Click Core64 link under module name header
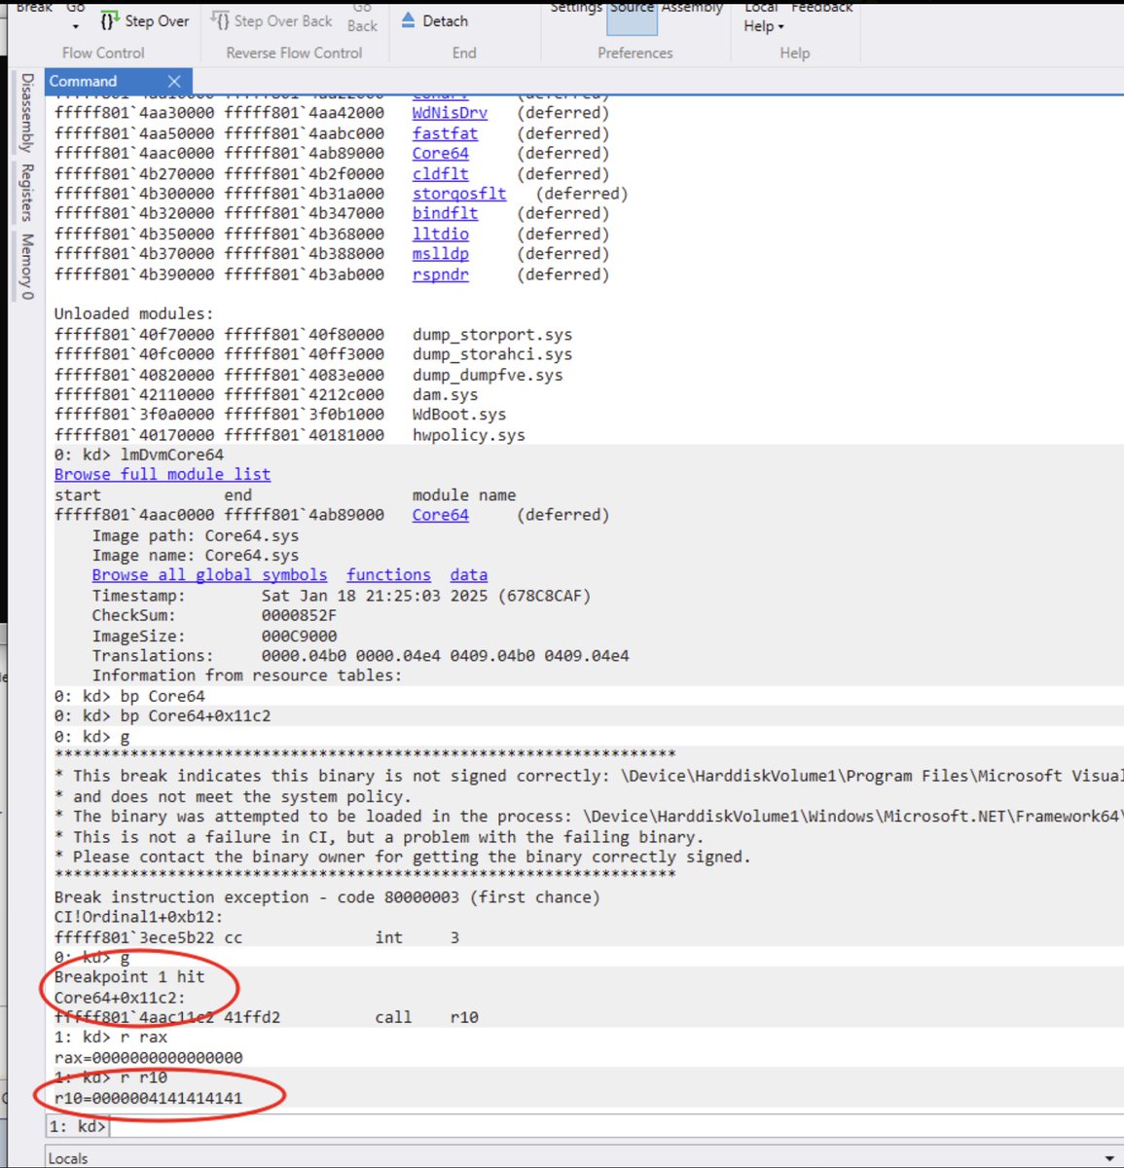The height and width of the screenshot is (1168, 1124). (x=440, y=515)
